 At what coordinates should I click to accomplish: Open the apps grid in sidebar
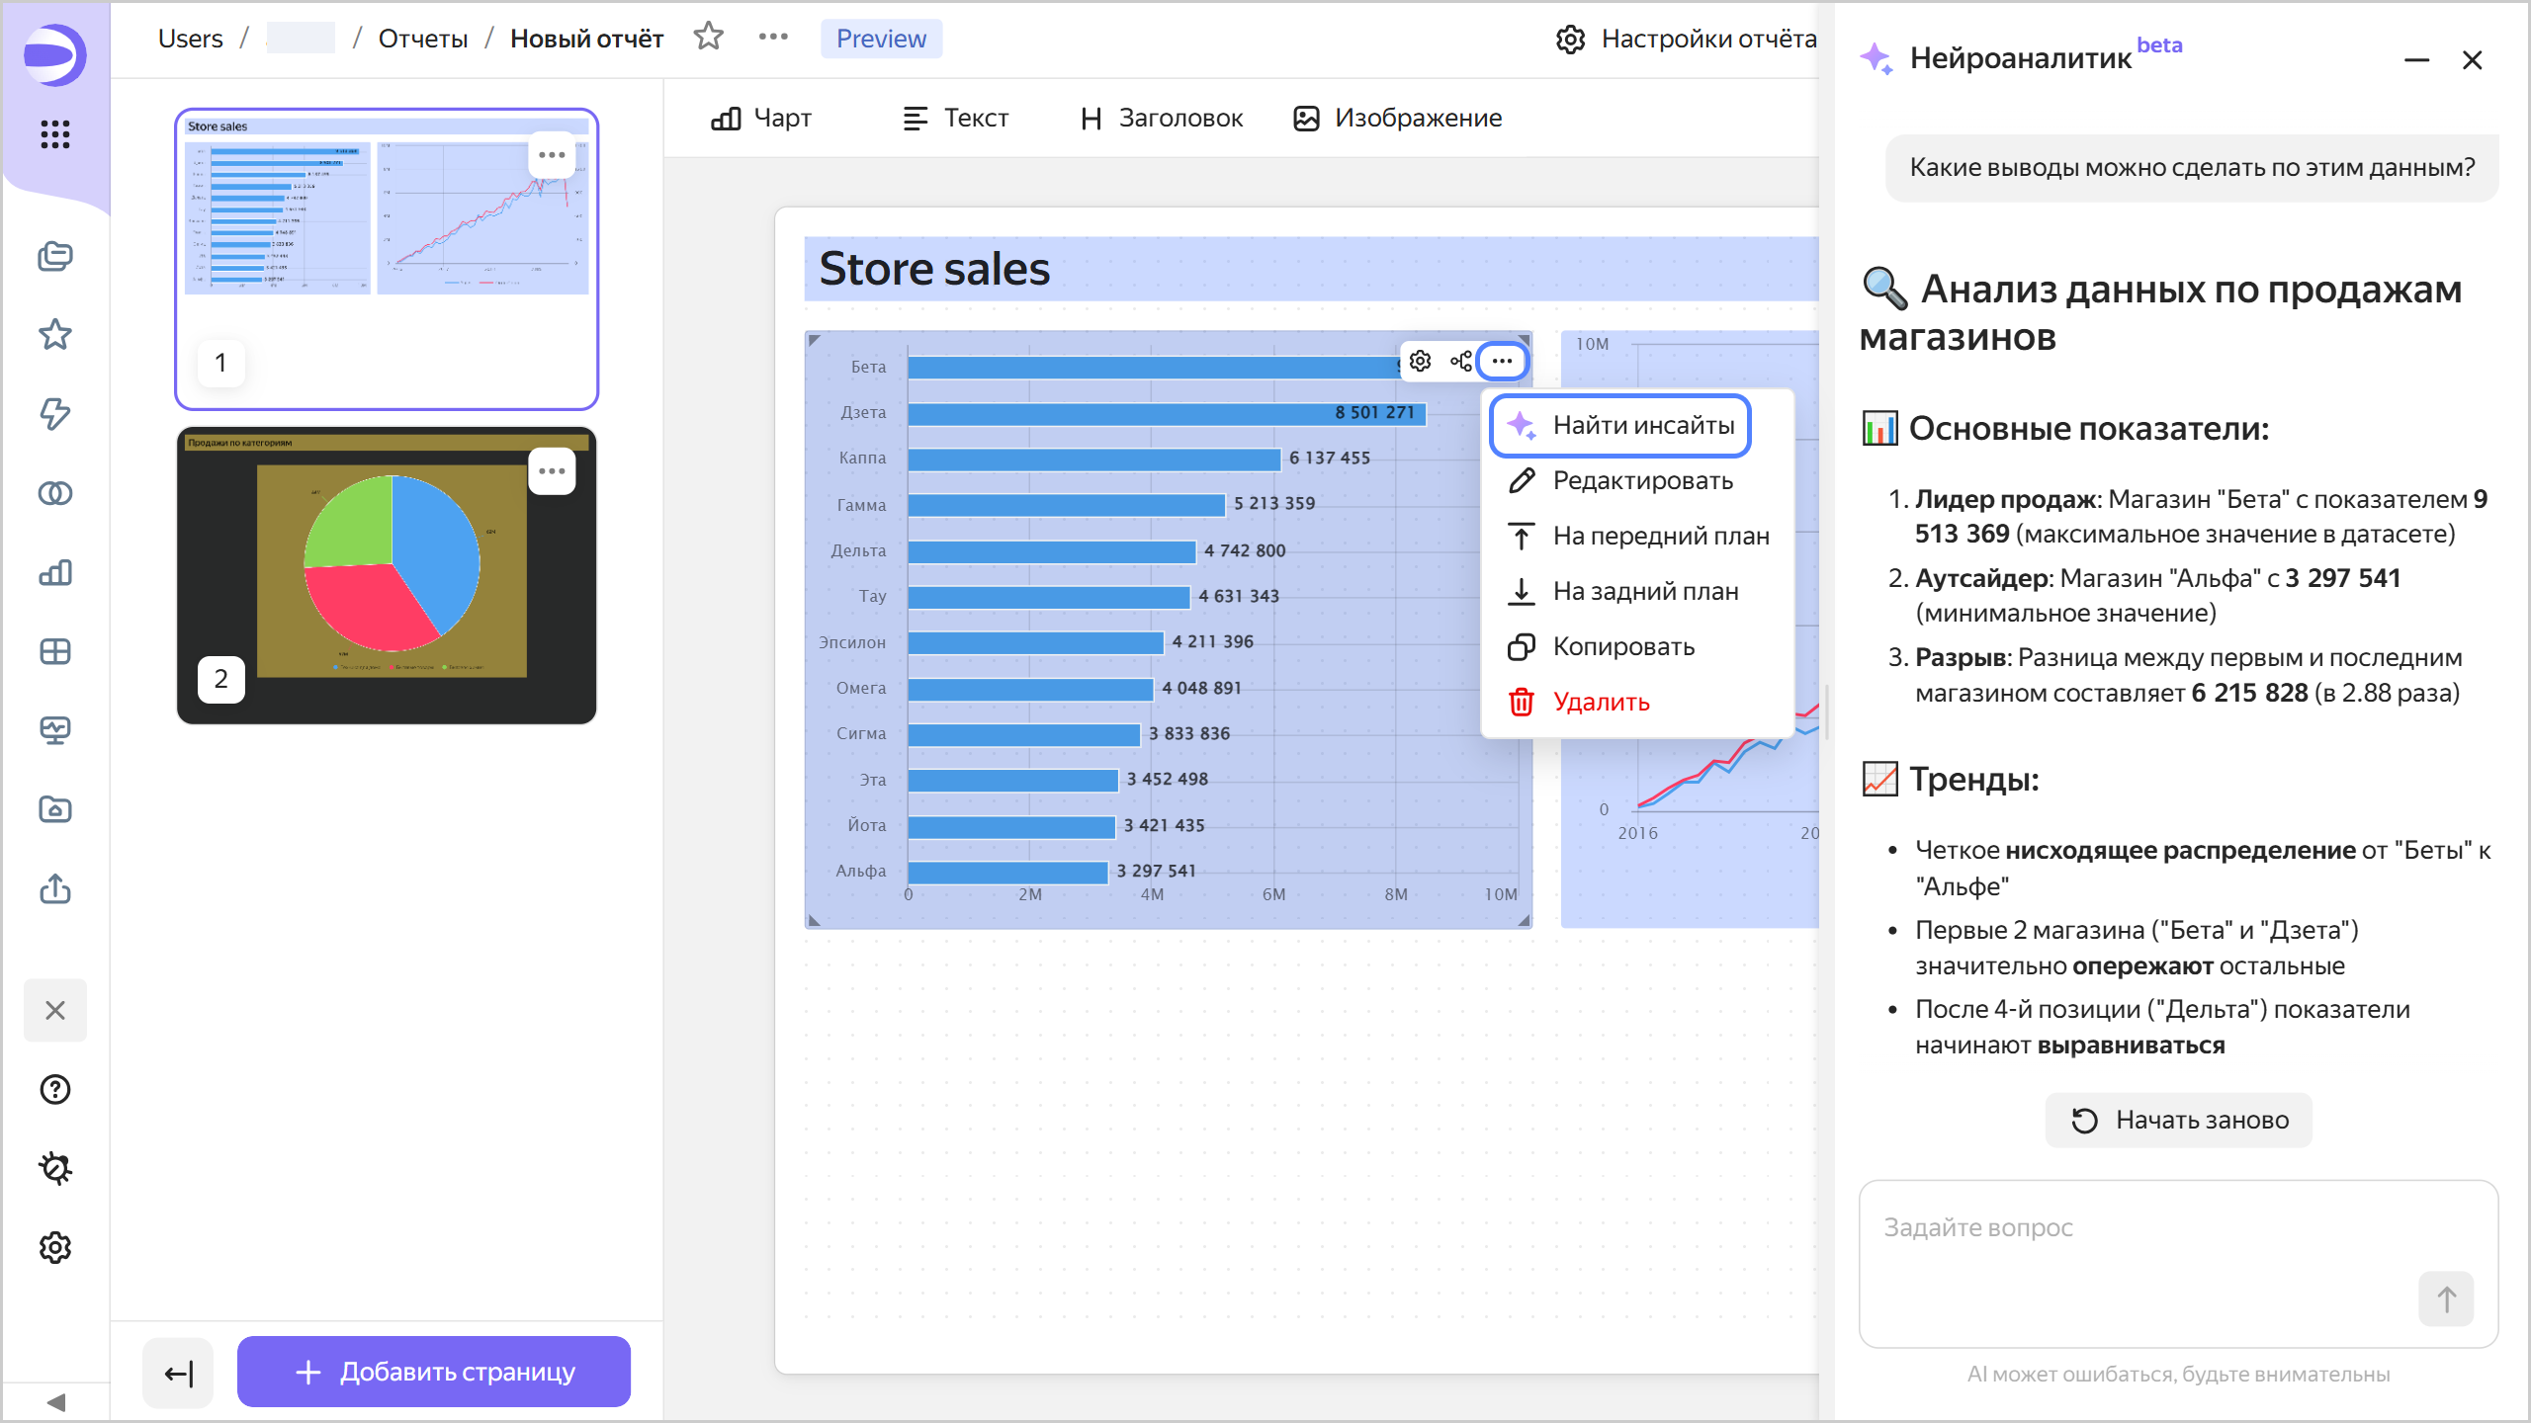(55, 134)
